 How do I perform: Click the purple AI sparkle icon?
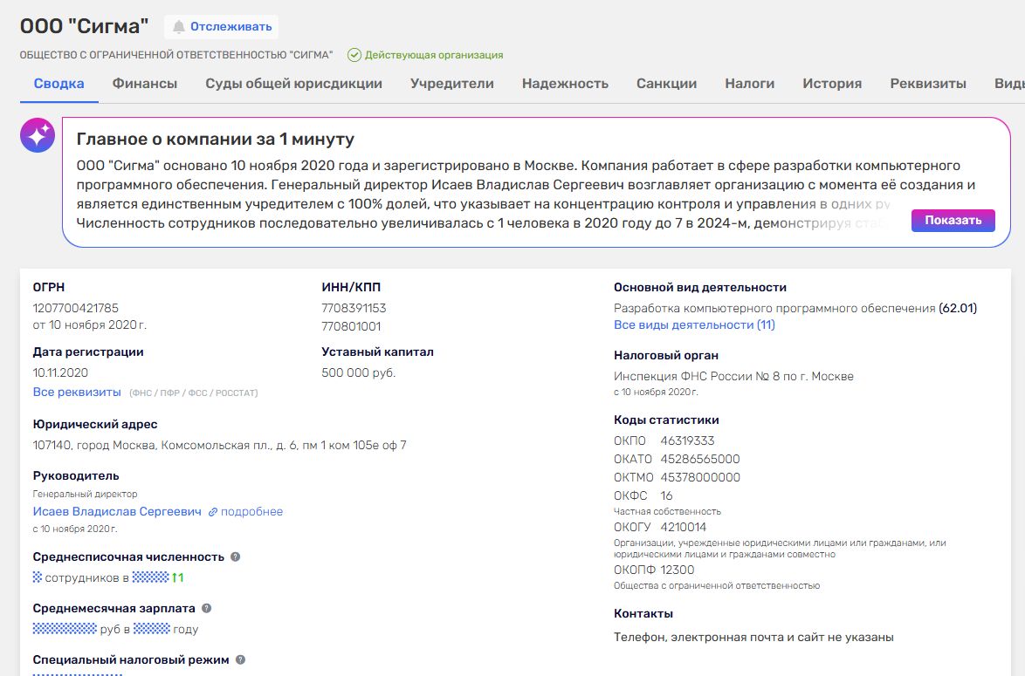(38, 135)
